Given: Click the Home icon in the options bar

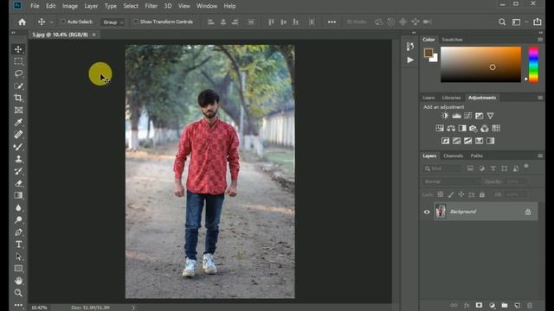Looking at the screenshot, I should [22, 22].
